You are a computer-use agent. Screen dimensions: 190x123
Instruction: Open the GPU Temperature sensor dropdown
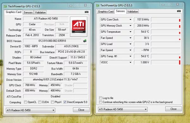(x=130, y=32)
